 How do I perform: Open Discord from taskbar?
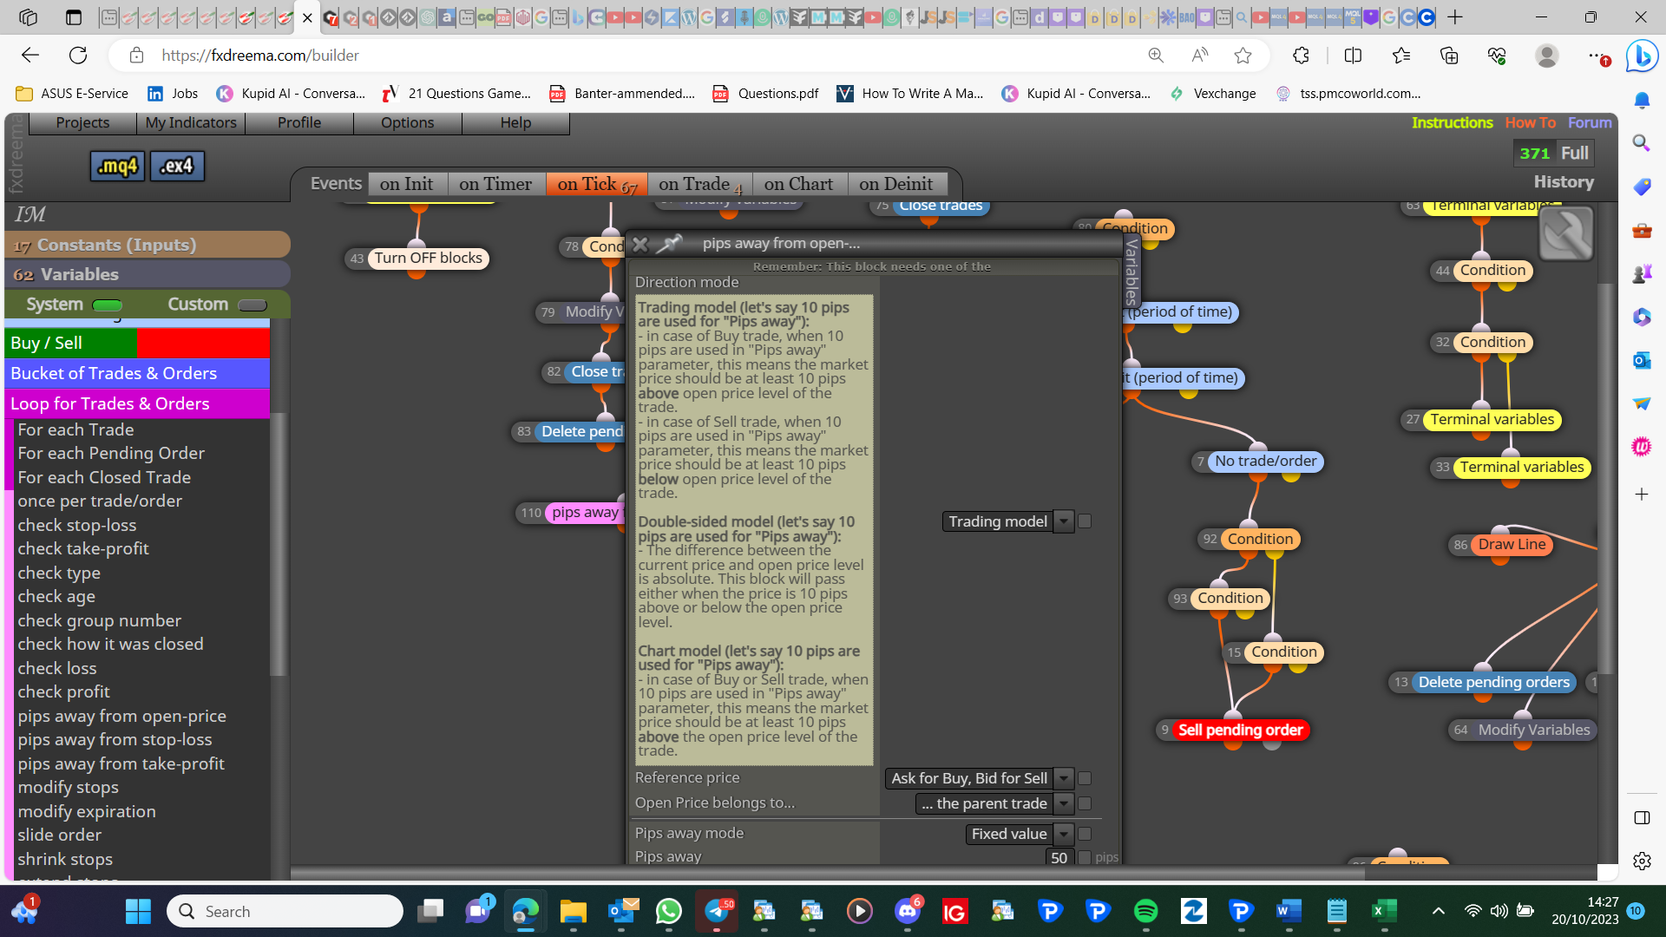click(x=908, y=911)
